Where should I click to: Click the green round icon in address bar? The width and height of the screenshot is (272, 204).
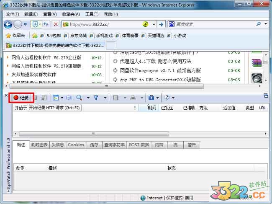pos(146,24)
